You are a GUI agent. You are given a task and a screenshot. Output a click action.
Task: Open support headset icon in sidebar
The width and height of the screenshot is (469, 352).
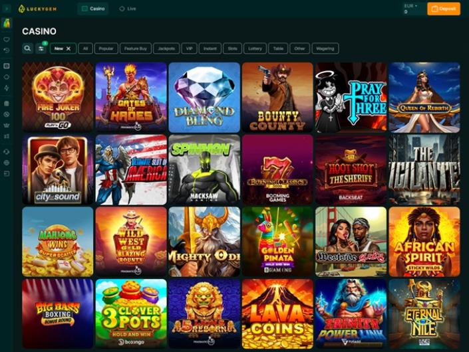[7, 151]
